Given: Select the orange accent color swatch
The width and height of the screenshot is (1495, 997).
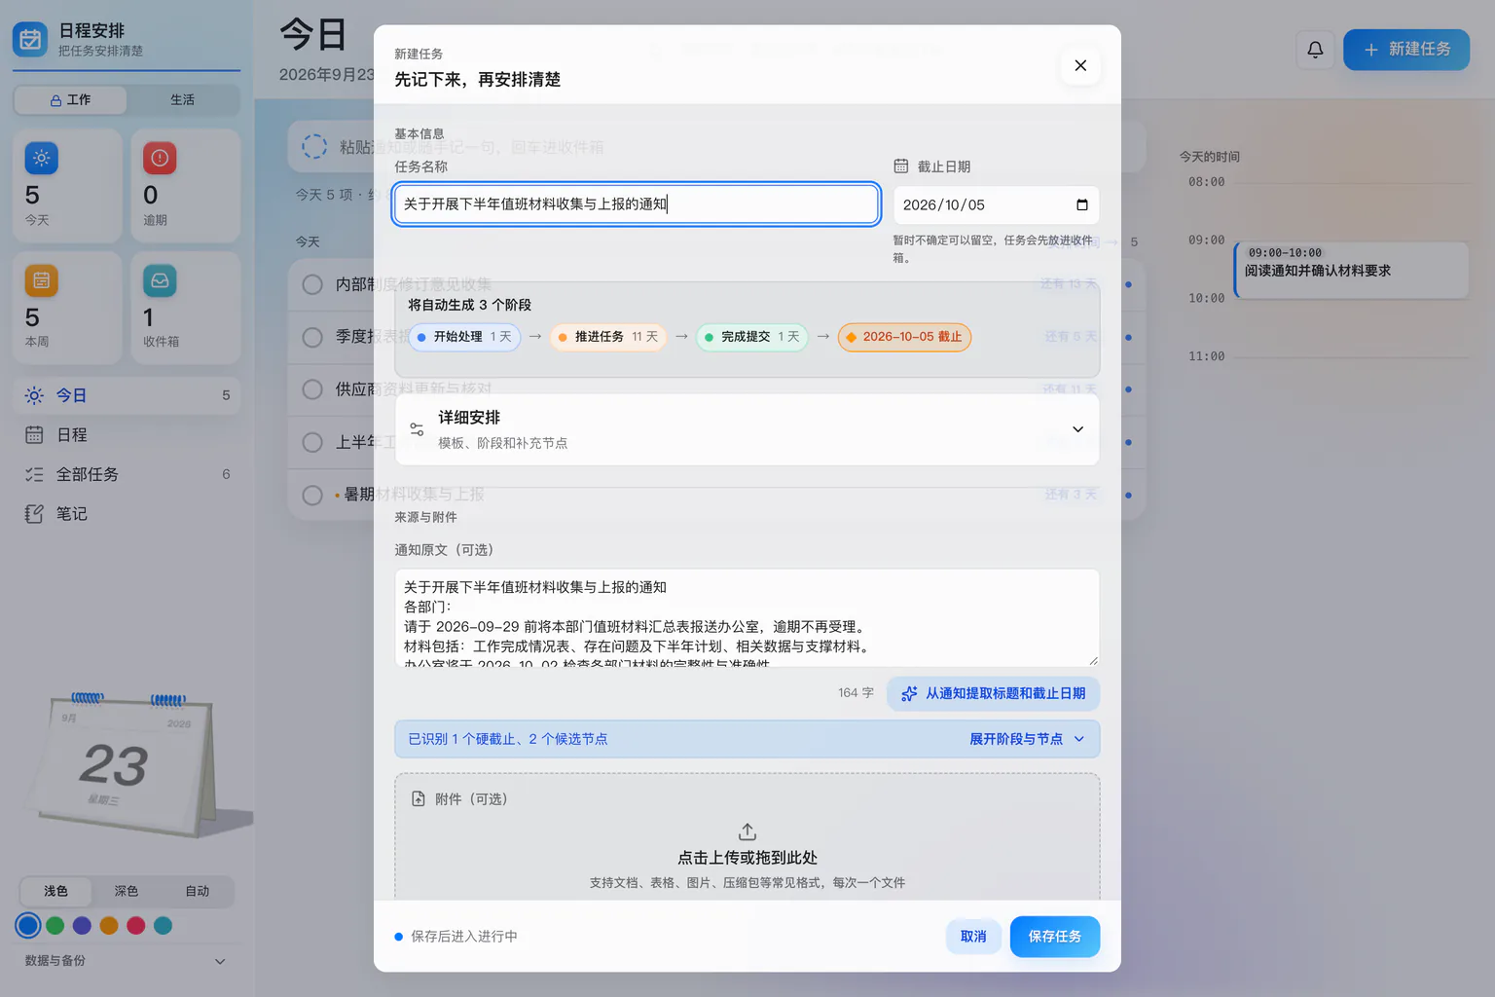Looking at the screenshot, I should (x=109, y=925).
